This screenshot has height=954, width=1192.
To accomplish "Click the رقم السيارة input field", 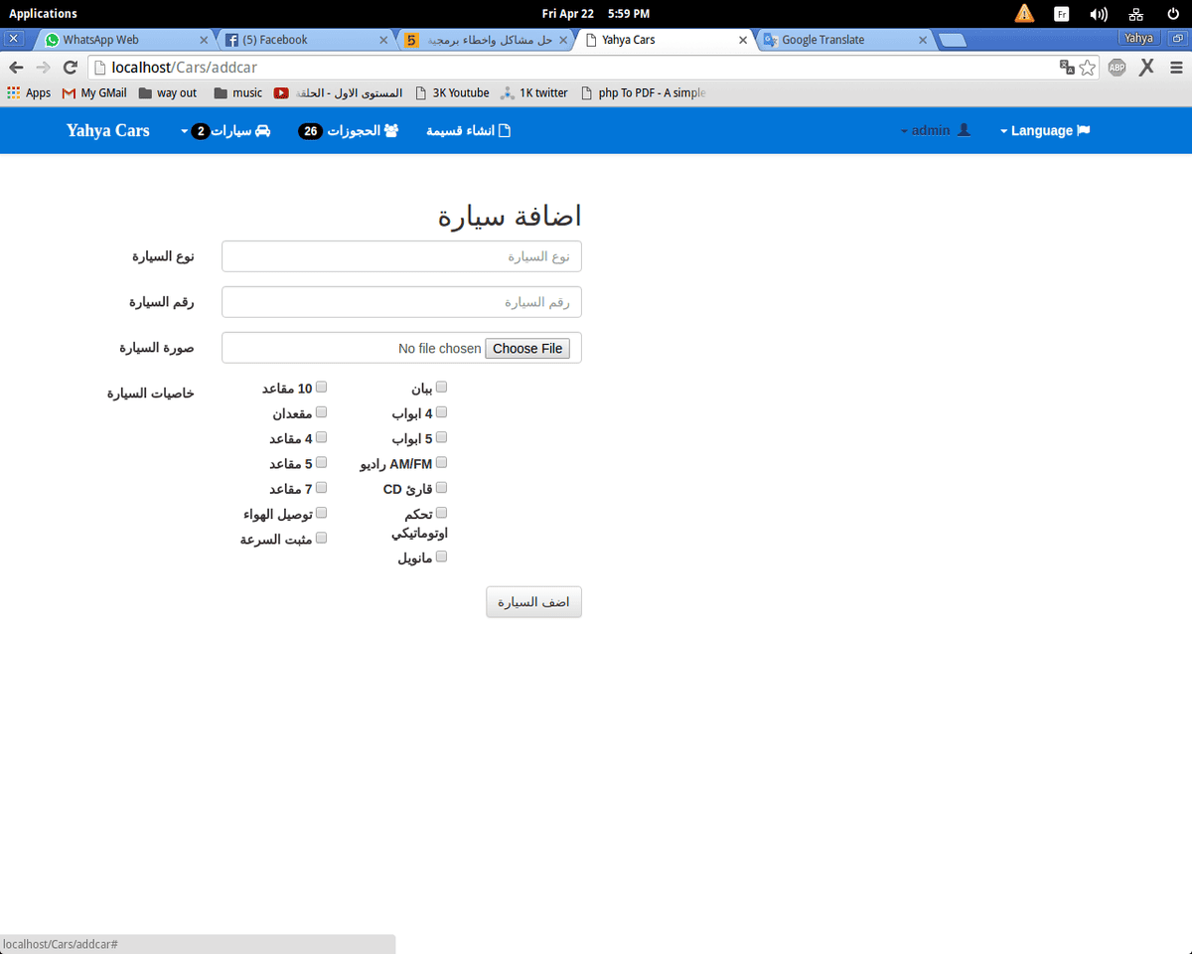I will [401, 302].
